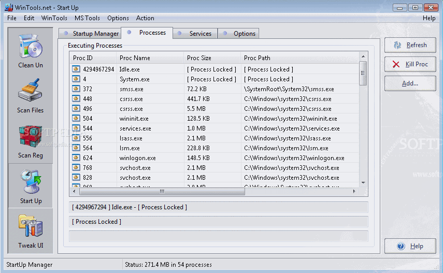Click the '[ Process Locked ]' detail field below list

coord(219,222)
